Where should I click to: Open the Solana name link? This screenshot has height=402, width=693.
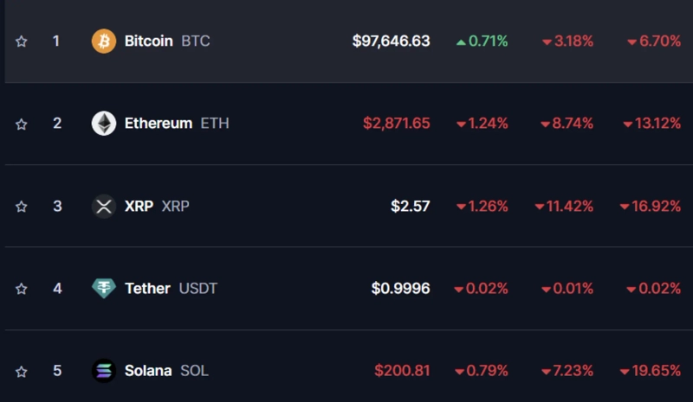pos(148,370)
